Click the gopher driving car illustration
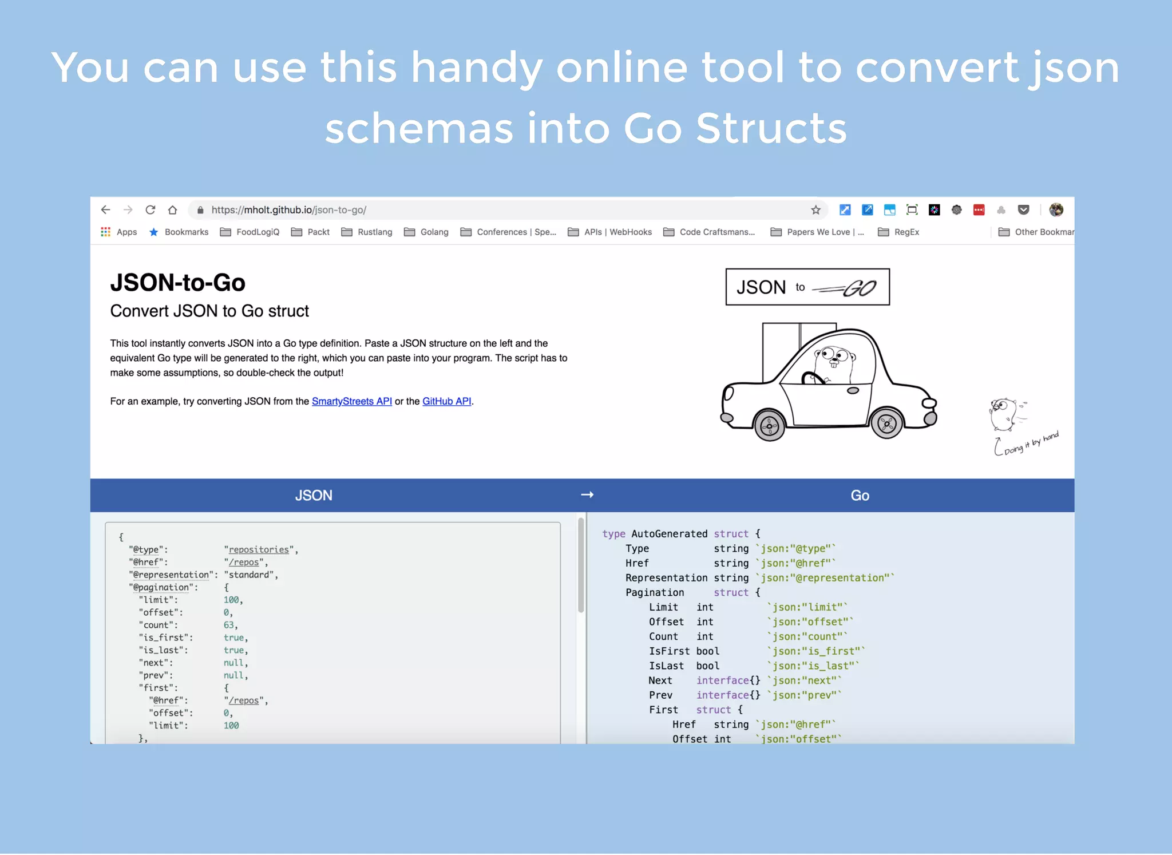Viewport: 1172px width, 855px height. pos(829,382)
